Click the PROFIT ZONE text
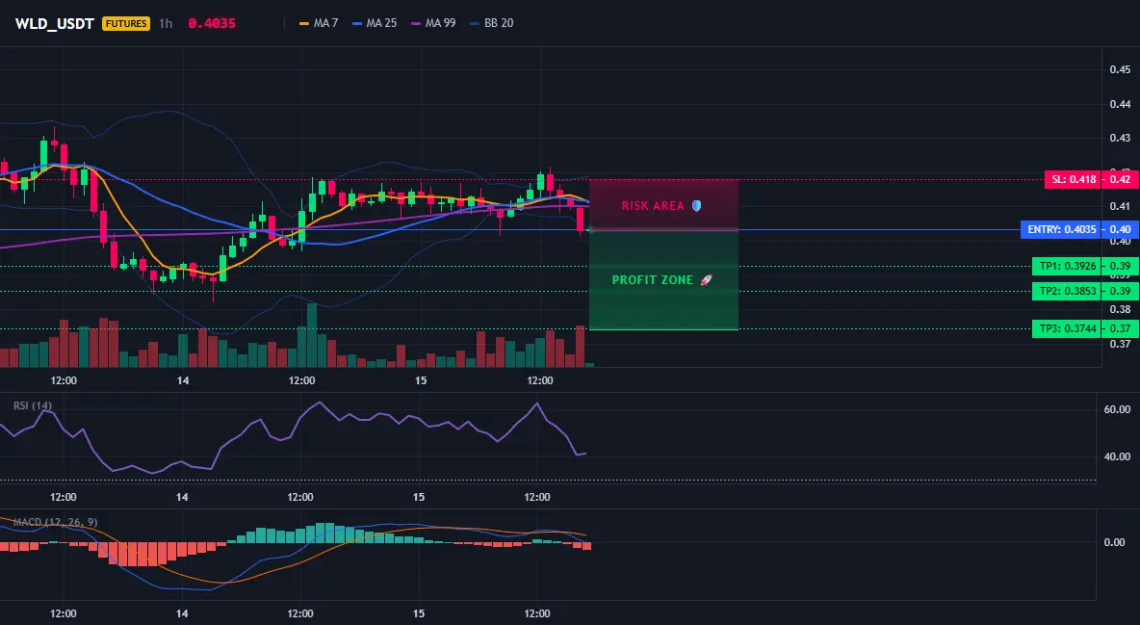 653,280
